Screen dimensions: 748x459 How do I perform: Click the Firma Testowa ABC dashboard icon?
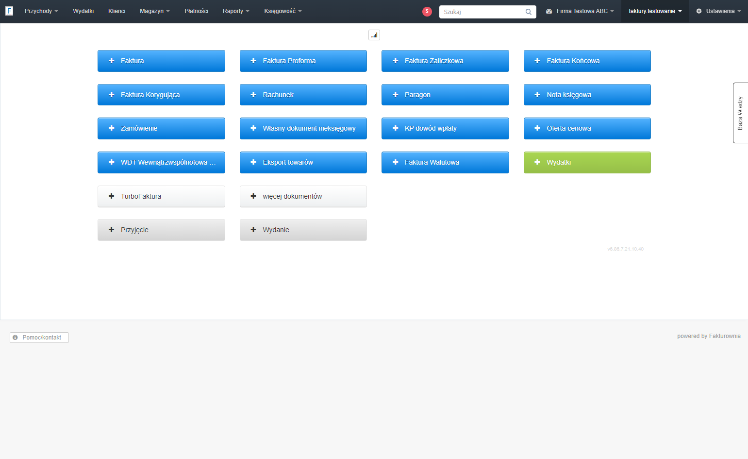tap(549, 11)
